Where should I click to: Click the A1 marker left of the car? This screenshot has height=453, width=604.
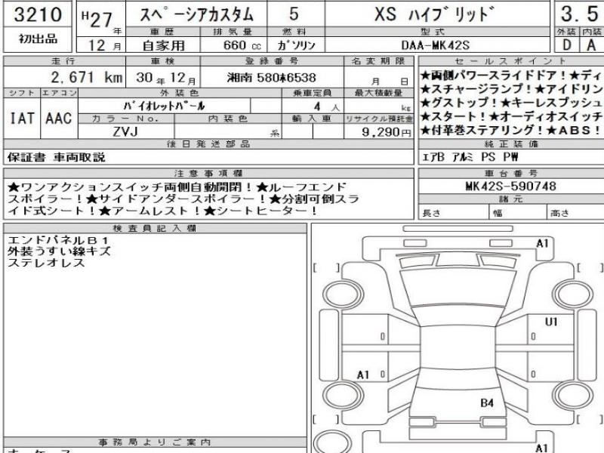point(363,374)
